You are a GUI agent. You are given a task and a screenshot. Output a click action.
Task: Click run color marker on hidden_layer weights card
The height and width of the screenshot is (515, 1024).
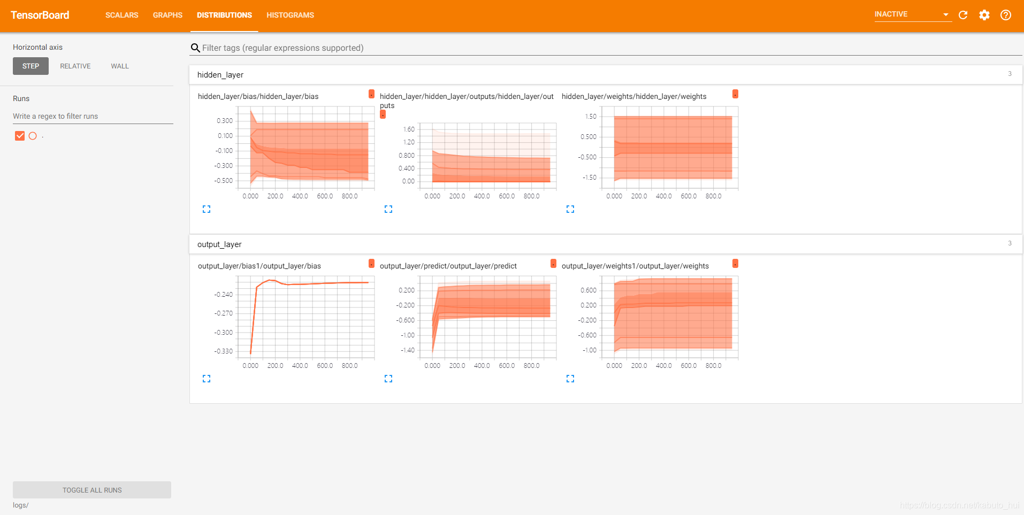click(x=735, y=94)
